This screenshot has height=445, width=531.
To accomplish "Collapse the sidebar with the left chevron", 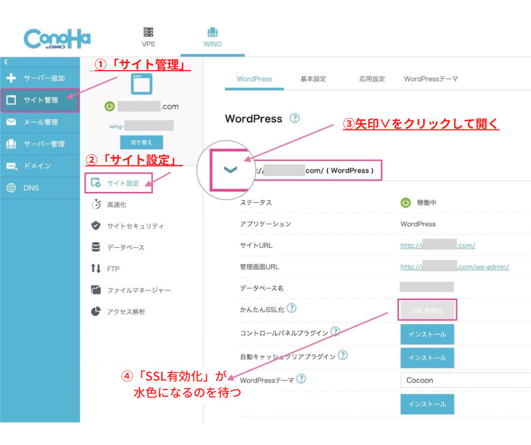I will [x=6, y=62].
